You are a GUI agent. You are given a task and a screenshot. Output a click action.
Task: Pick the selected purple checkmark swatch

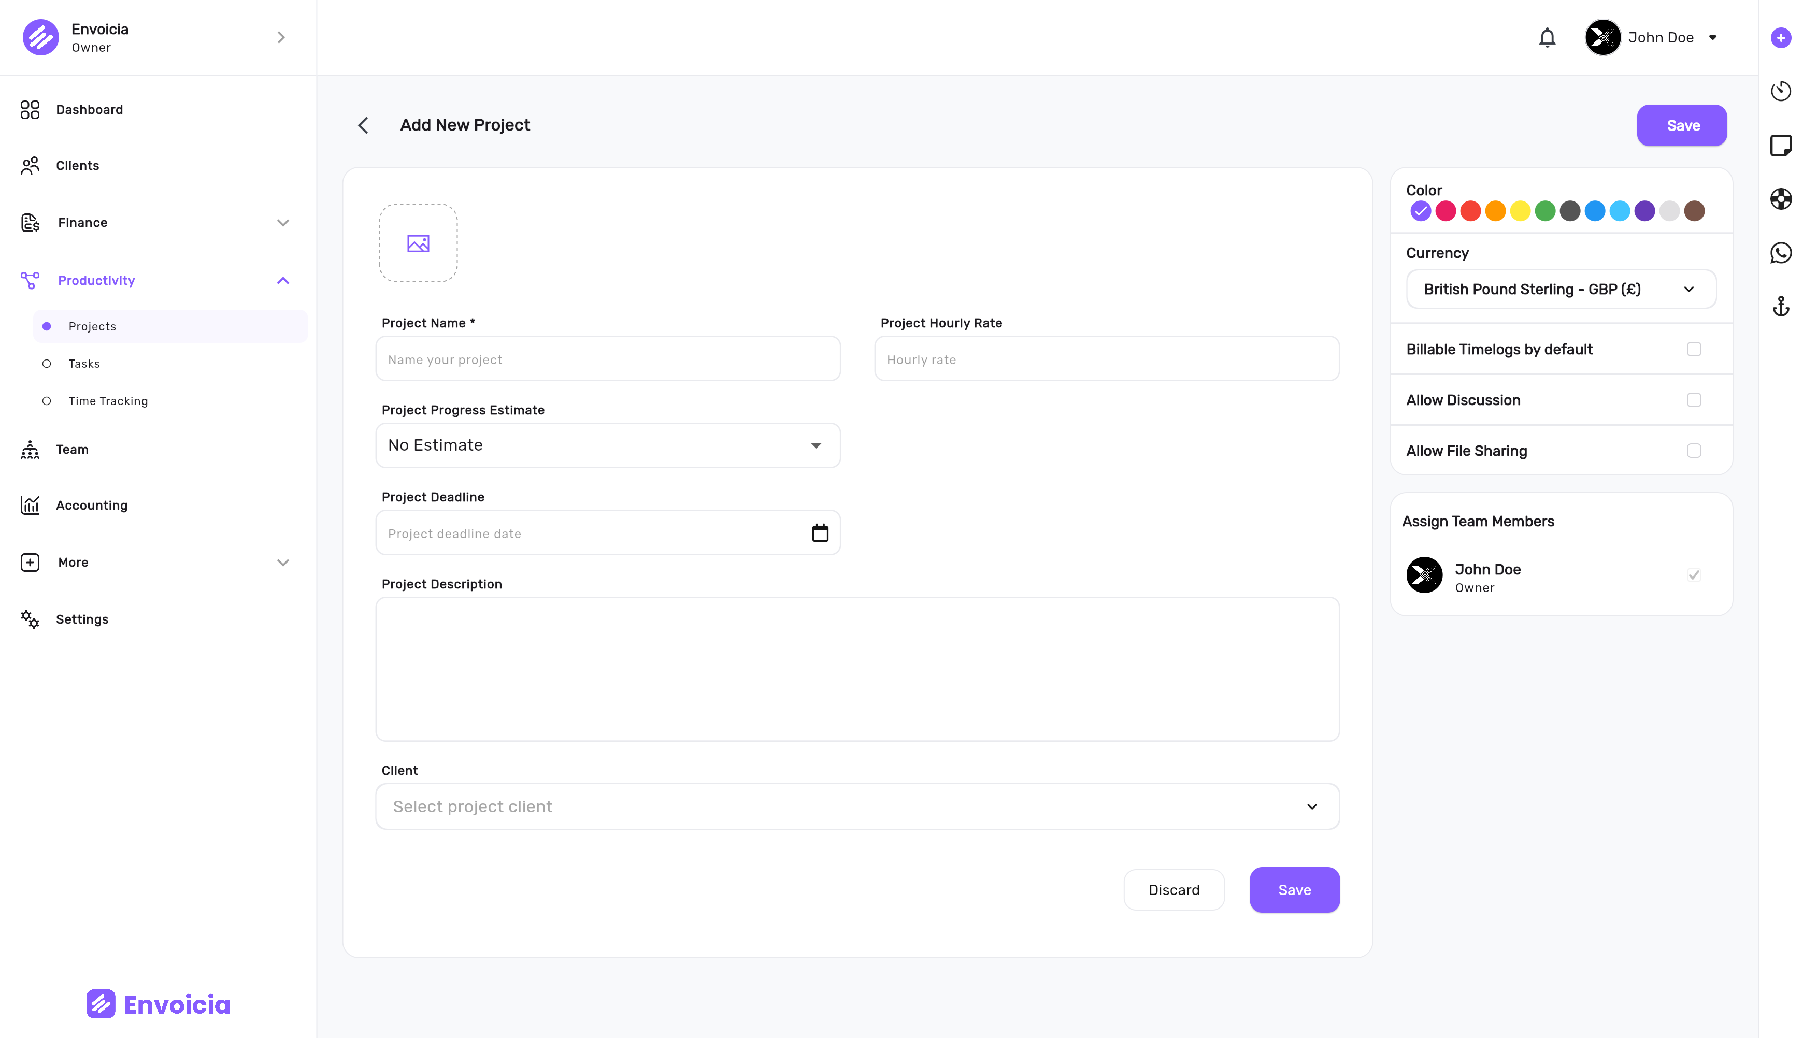pyautogui.click(x=1420, y=211)
